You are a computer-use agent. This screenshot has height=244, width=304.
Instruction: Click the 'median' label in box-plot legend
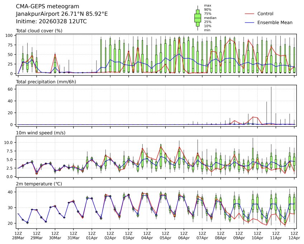[210, 18]
